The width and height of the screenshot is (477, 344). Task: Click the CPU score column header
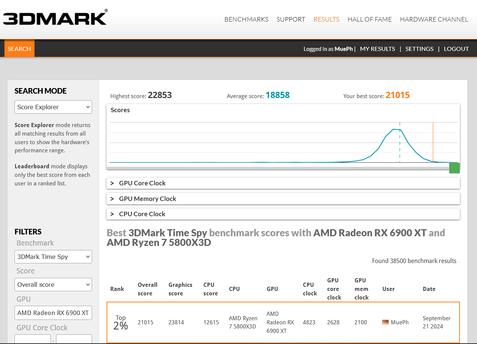210,289
